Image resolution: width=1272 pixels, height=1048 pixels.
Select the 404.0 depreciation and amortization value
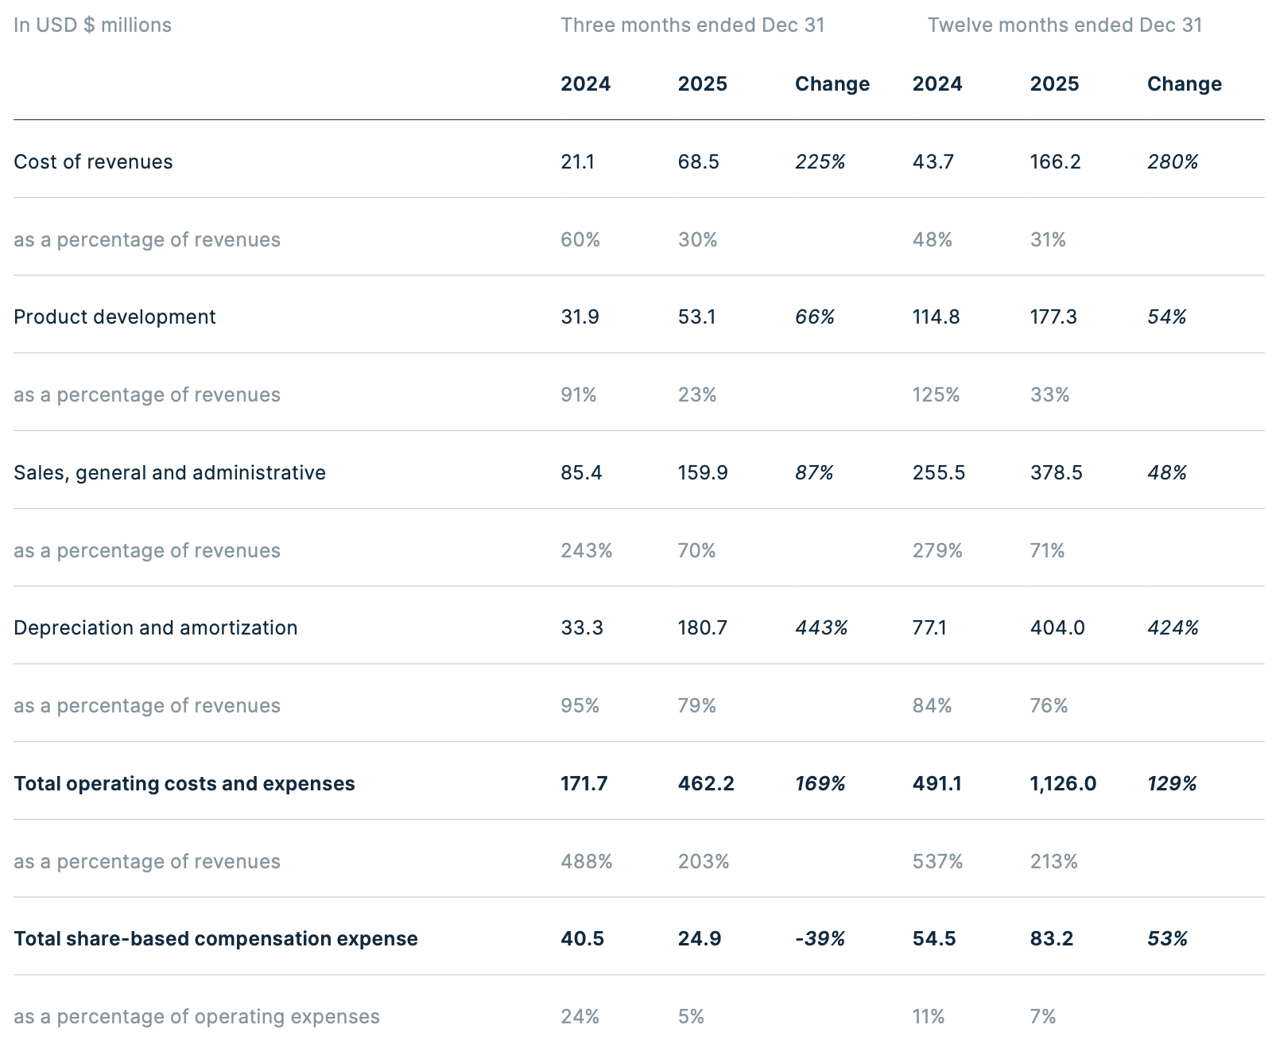click(1057, 627)
